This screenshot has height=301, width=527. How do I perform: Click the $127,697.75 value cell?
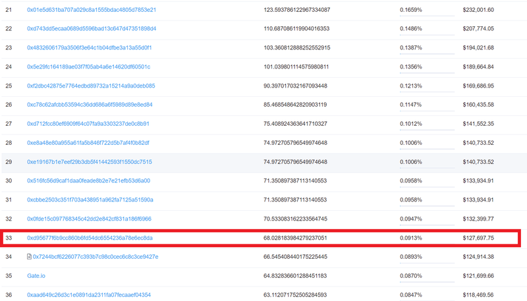click(x=478, y=238)
